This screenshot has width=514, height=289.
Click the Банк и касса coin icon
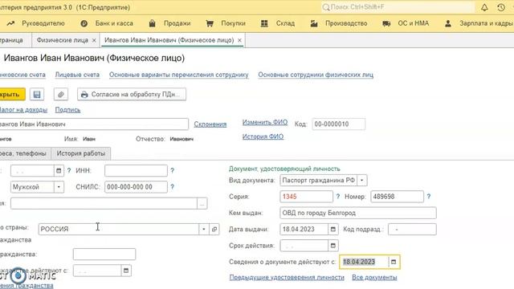[x=84, y=23]
